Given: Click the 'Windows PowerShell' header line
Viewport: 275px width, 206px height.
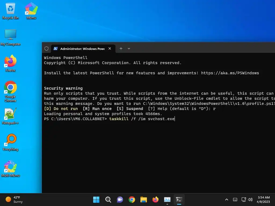Looking at the screenshot, I should pos(66,58).
